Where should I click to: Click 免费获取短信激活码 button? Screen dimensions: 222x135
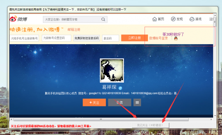[x=87, y=38]
